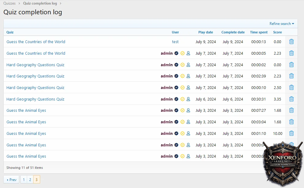Image resolution: width=304 pixels, height=188 pixels.
Task: Click user profile icon in the 00:00:05 row
Action: (x=188, y=53)
